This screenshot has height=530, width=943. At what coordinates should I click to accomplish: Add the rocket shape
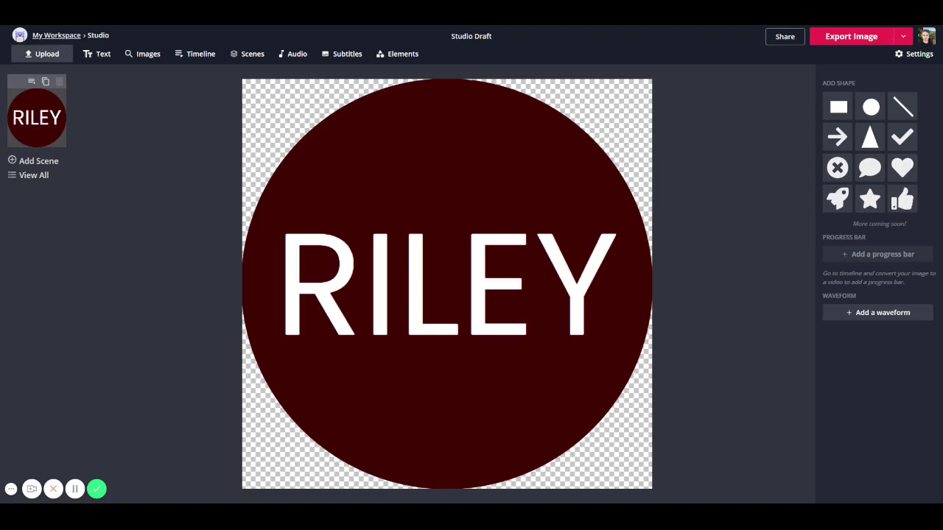pyautogui.click(x=838, y=198)
